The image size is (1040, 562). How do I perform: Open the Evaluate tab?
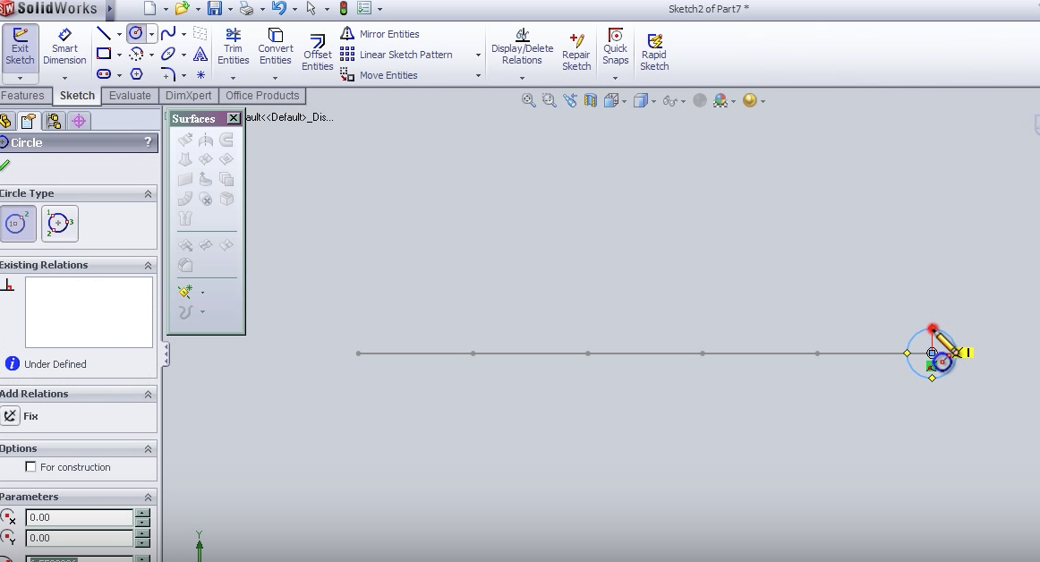coord(130,96)
